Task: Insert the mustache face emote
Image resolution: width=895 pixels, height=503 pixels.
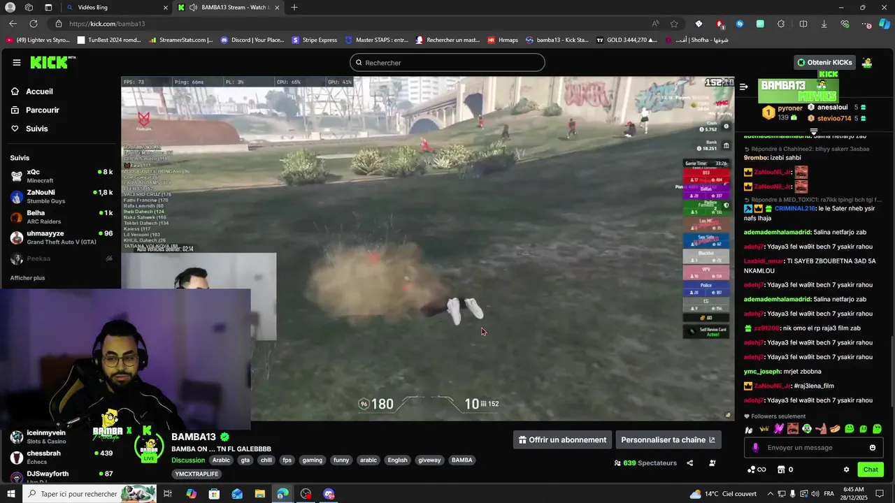Action: click(x=792, y=429)
